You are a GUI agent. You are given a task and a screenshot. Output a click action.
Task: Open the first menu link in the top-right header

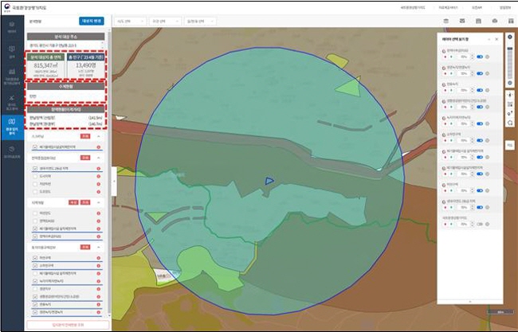point(413,8)
